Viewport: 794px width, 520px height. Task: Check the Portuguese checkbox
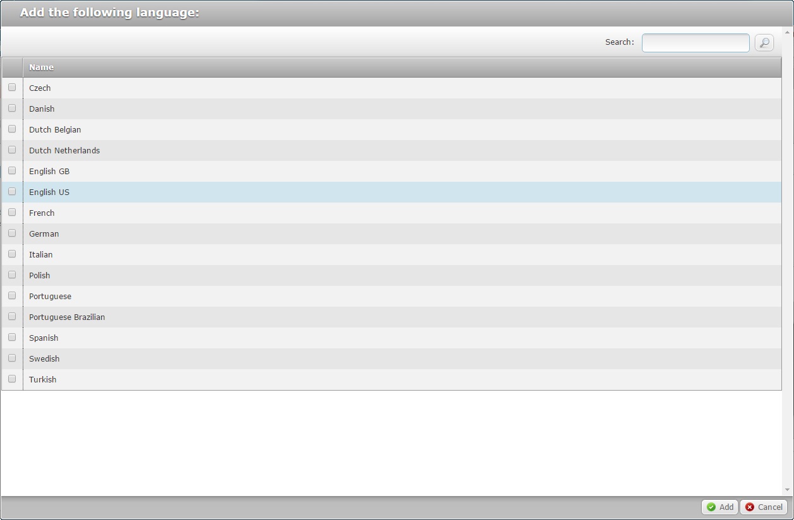point(12,296)
